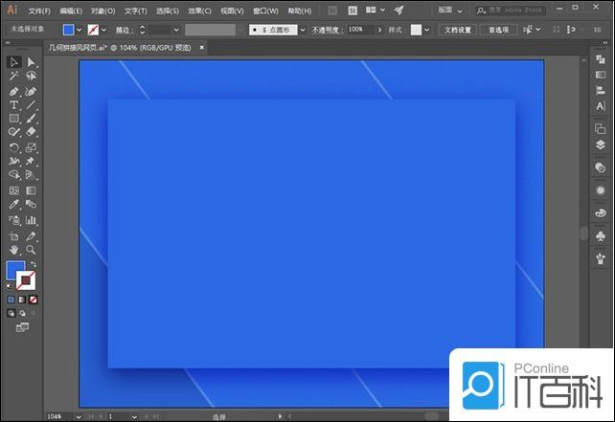Select the Selection (black arrow) tool
Screen dimensions: 615x422
tap(14, 62)
